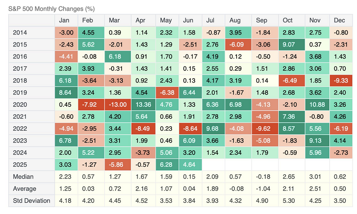Click the S&P 500 Monthly Changes title

click(x=52, y=9)
